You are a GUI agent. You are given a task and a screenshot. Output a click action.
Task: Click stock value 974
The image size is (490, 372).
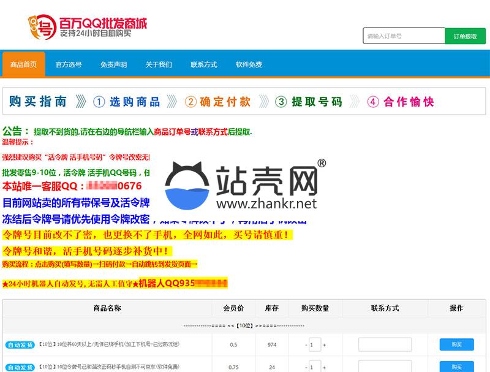tap(272, 345)
